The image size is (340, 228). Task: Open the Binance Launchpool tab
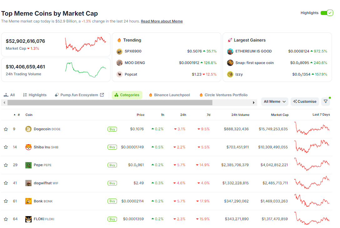(x=169, y=95)
